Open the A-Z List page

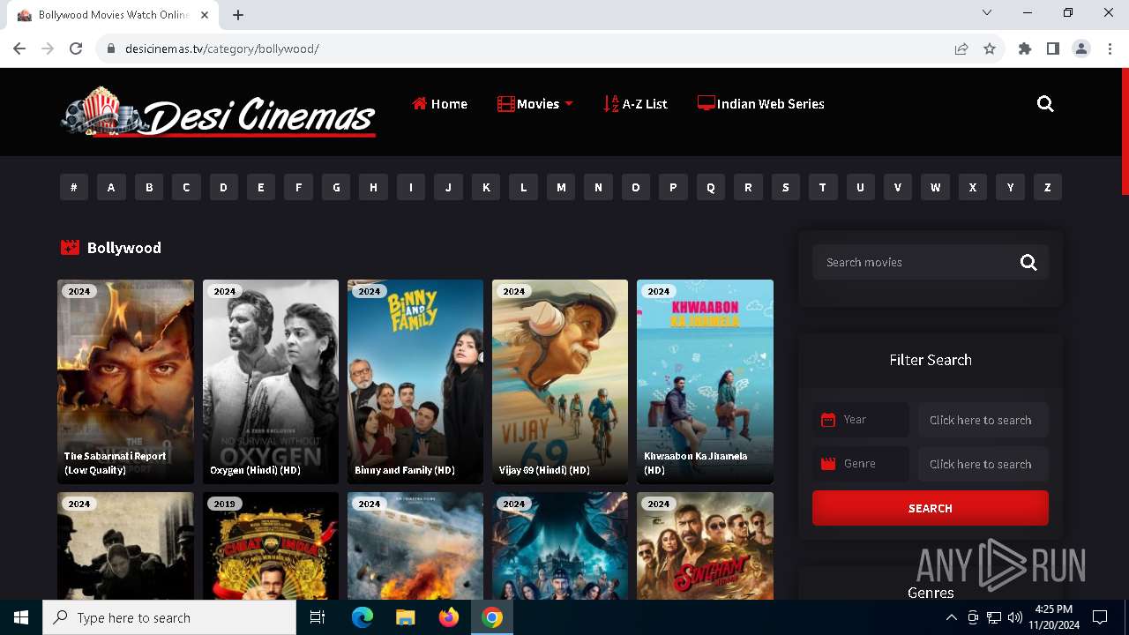click(635, 104)
